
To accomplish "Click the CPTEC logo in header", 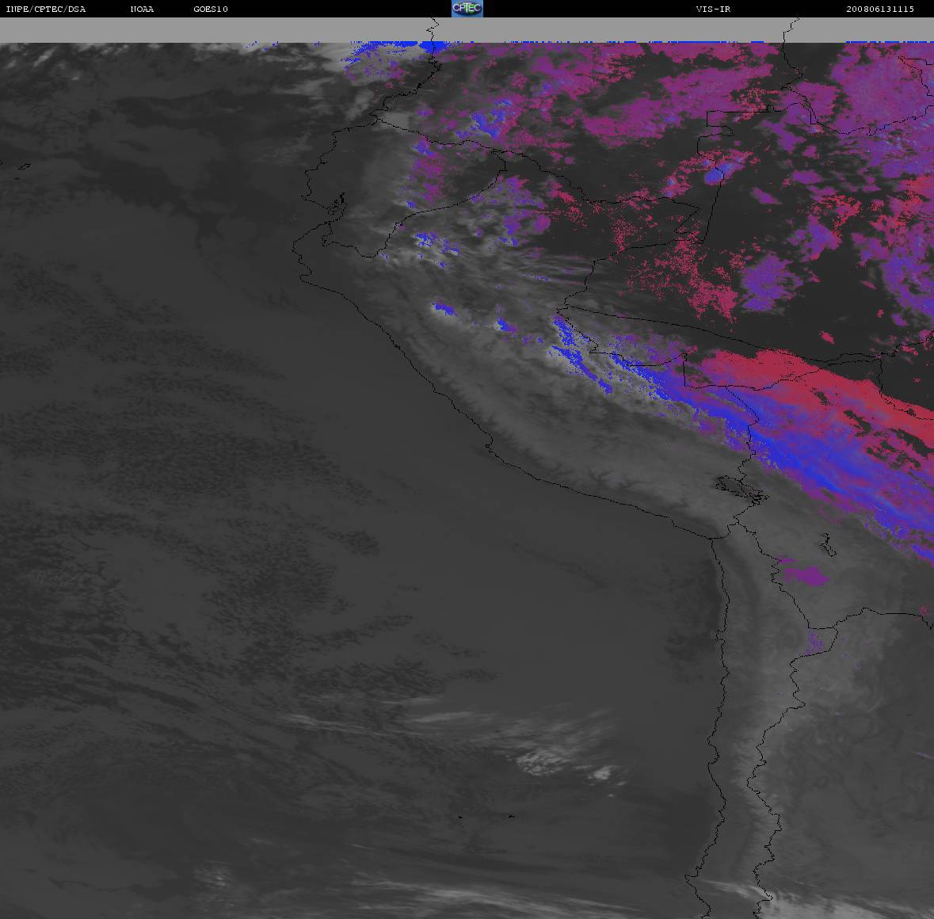I will (x=467, y=9).
